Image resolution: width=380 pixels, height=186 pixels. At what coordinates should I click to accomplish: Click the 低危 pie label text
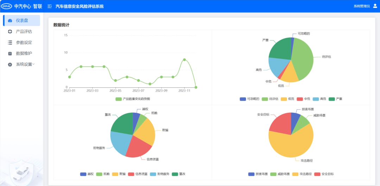click(281, 86)
